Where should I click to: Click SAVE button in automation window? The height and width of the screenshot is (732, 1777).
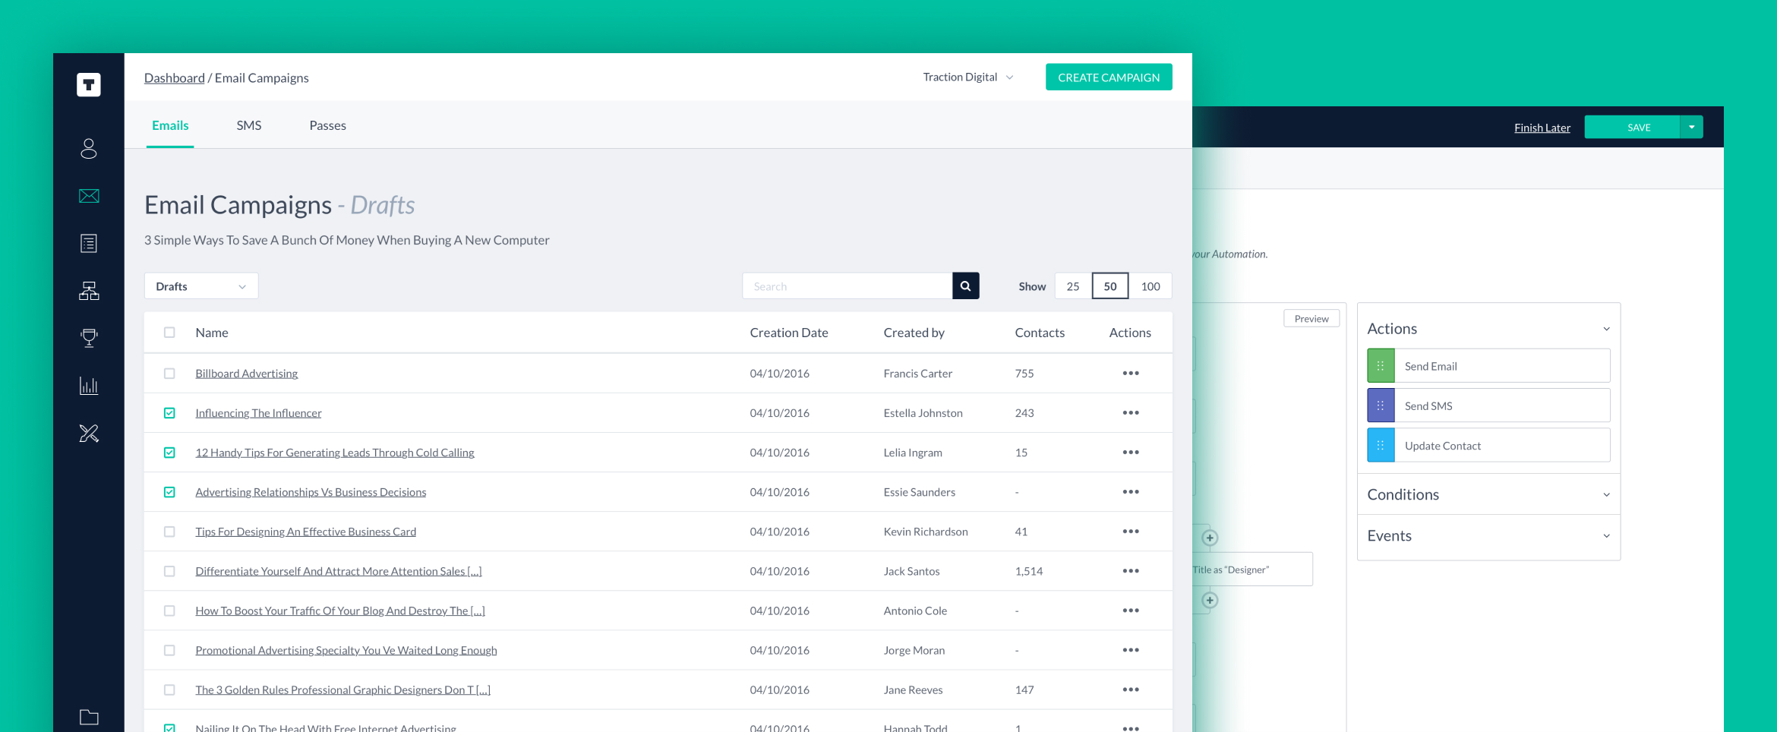1633,127
